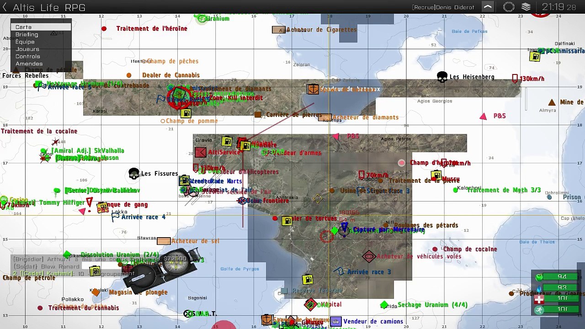
Task: Select the Dealer de Cannabis orange dot
Action: [x=129, y=75]
